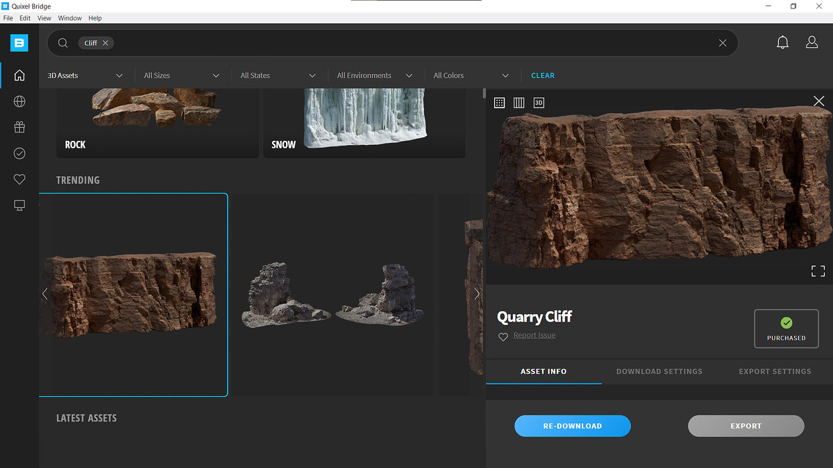Select the gray rock formations thumbnail

(333, 295)
